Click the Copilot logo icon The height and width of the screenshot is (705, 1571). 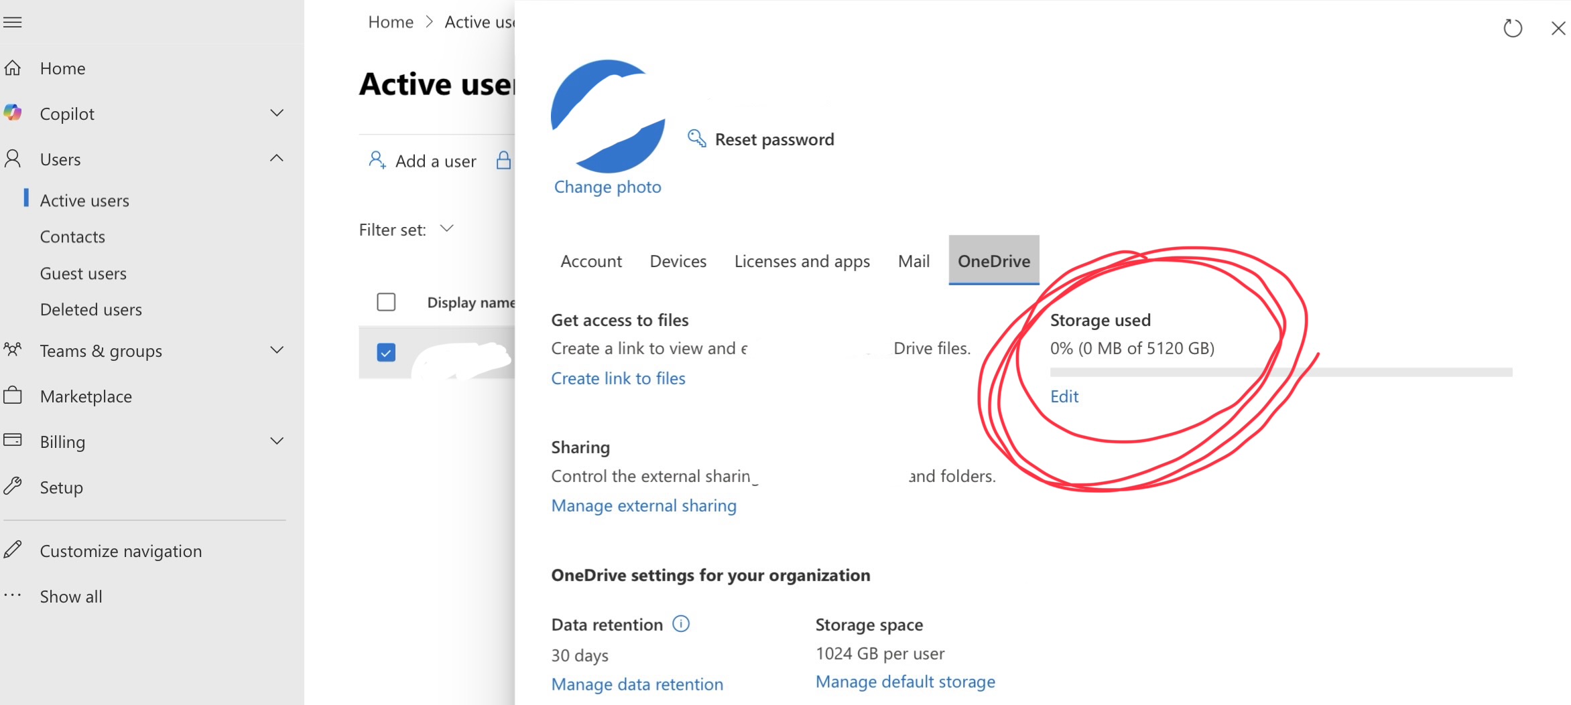click(x=13, y=113)
